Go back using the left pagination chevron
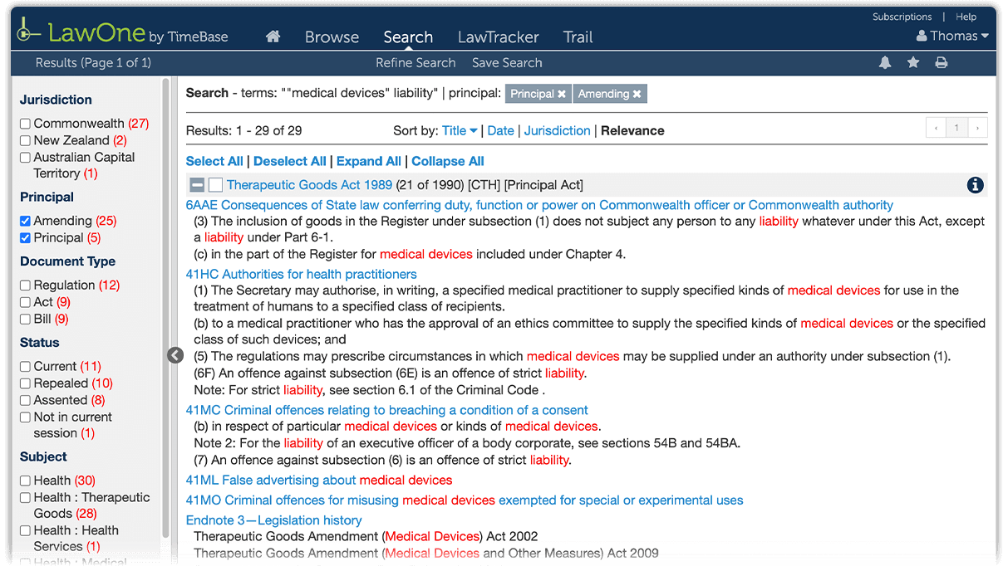The width and height of the screenshot is (1008, 566). coord(936,128)
